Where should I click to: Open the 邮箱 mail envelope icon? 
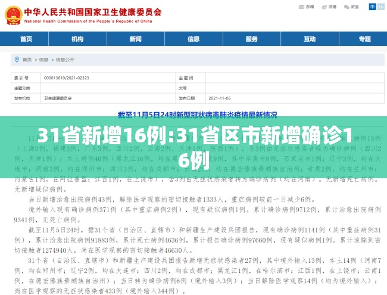tap(301, 7)
